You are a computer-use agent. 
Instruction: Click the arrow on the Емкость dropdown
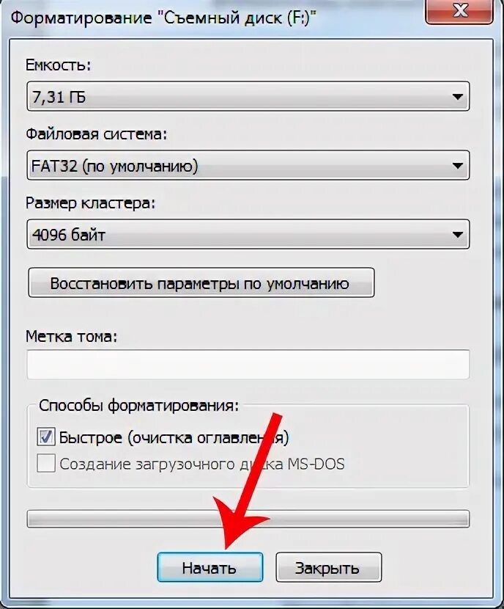[457, 96]
